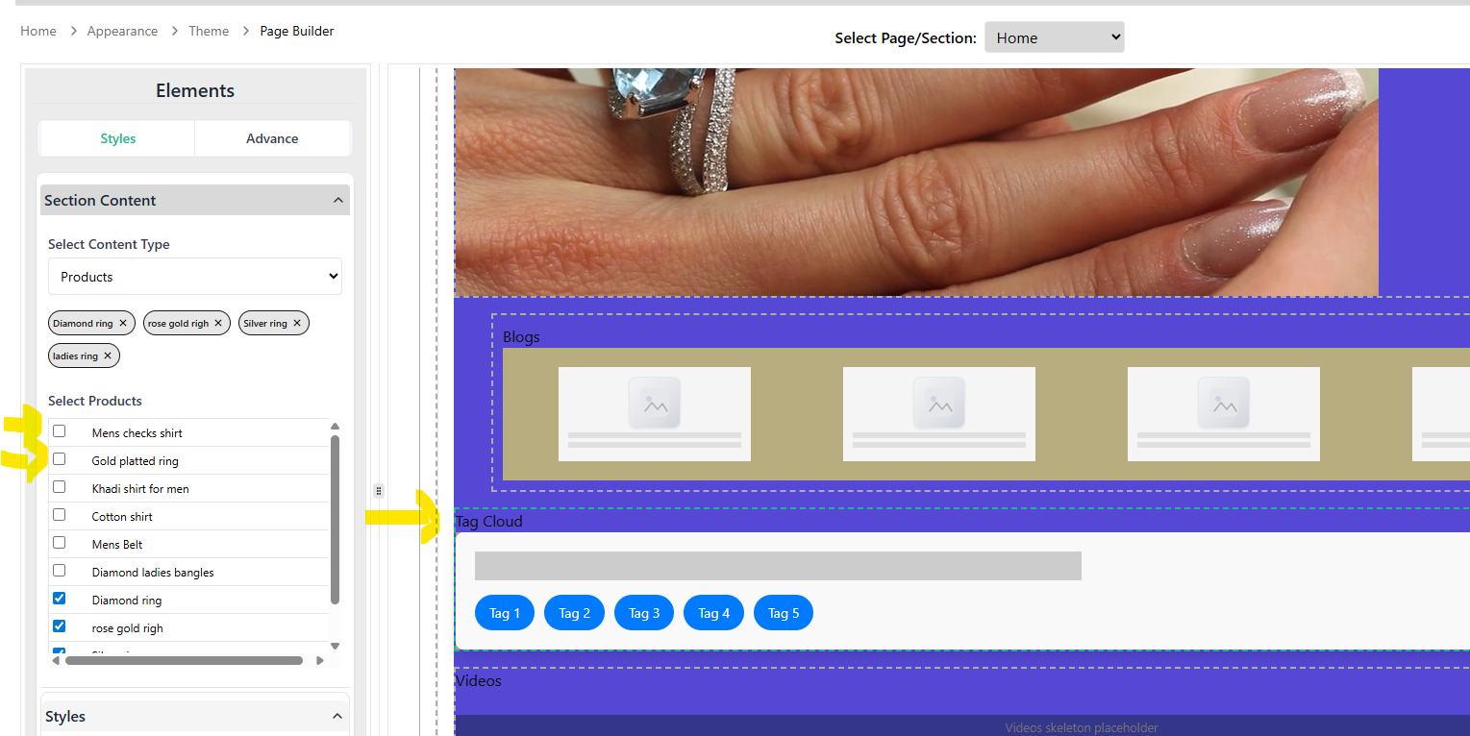
Task: Switch to the Styles tab
Action: [x=117, y=138]
